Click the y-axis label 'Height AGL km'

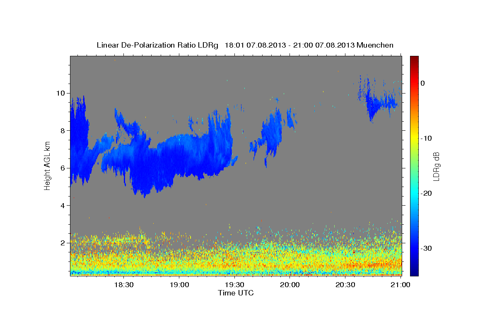(x=48, y=165)
